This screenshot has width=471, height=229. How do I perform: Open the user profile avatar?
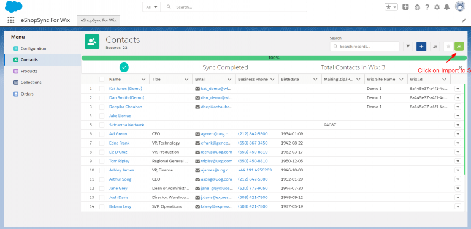tap(460, 6)
